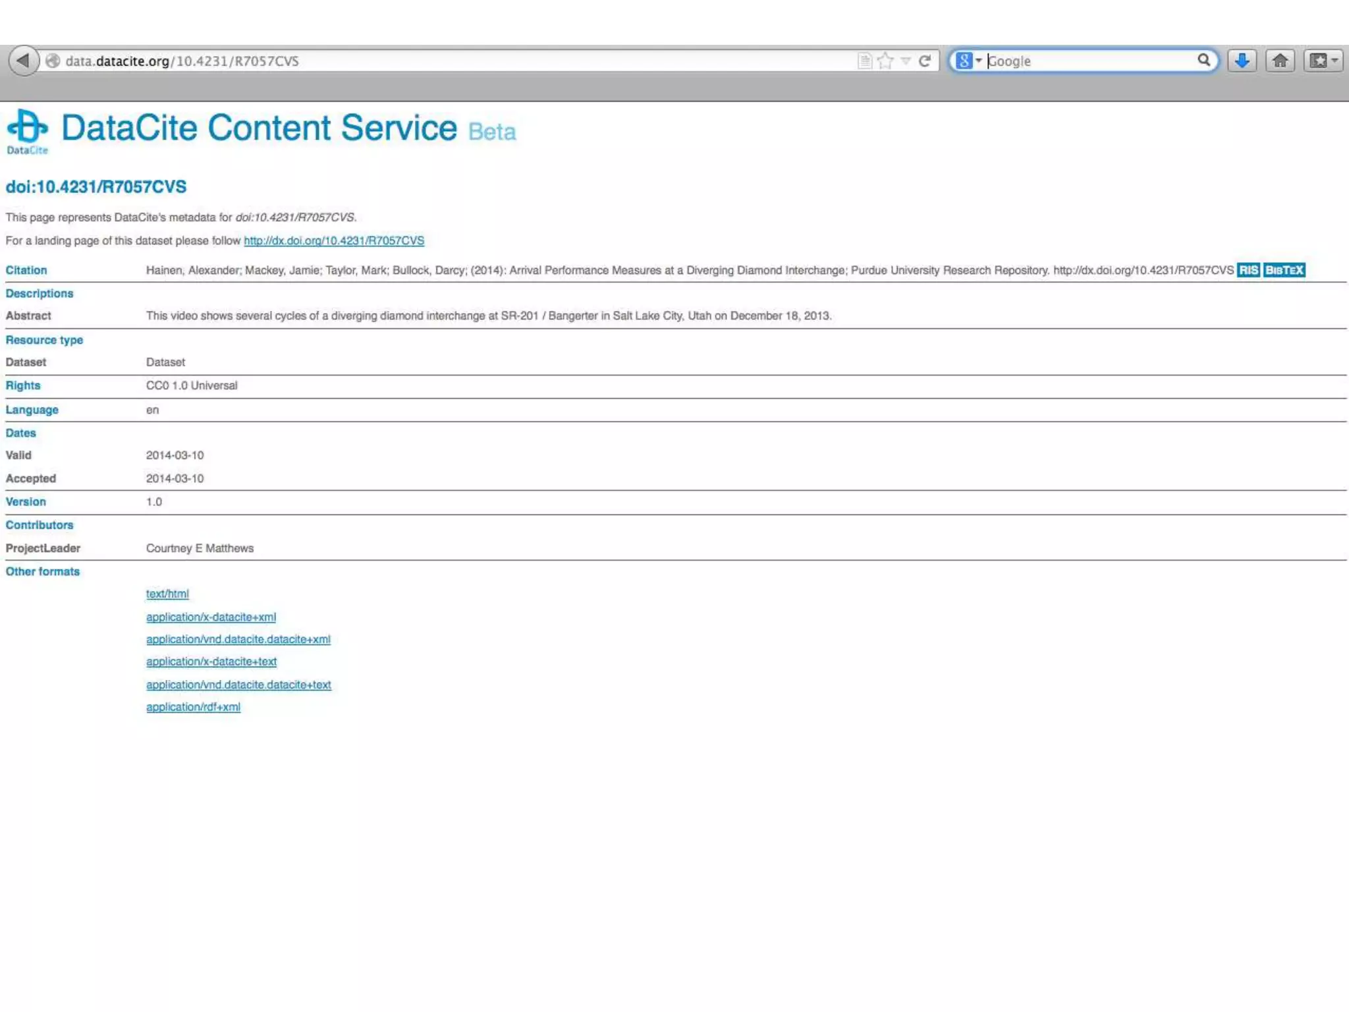The height and width of the screenshot is (1012, 1349).
Task: Open the text/html format link
Action: click(167, 594)
